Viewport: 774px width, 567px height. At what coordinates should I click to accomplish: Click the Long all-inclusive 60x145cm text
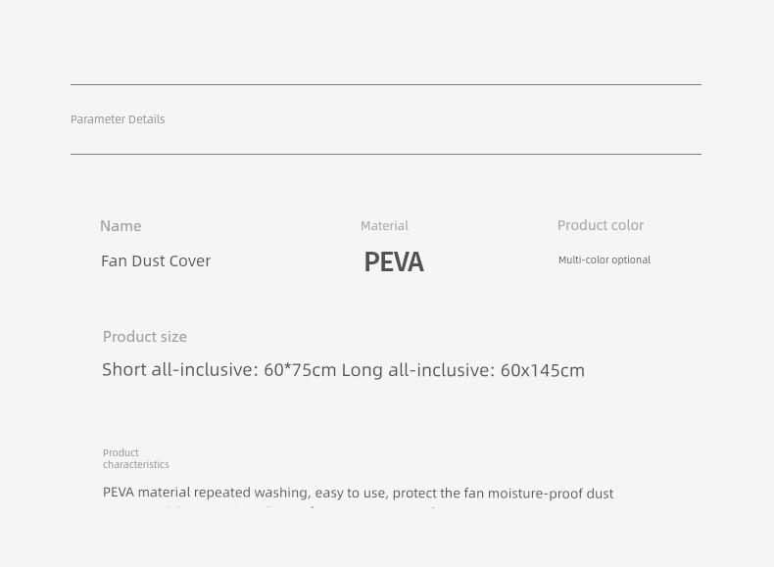pyautogui.click(x=463, y=370)
